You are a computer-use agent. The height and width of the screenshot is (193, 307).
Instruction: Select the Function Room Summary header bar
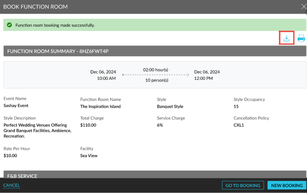[155, 51]
